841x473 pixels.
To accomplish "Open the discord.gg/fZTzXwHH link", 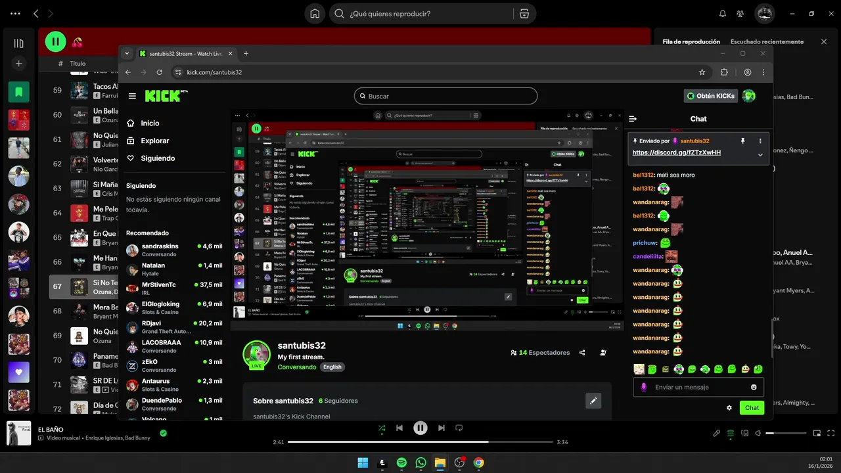I will 676,152.
